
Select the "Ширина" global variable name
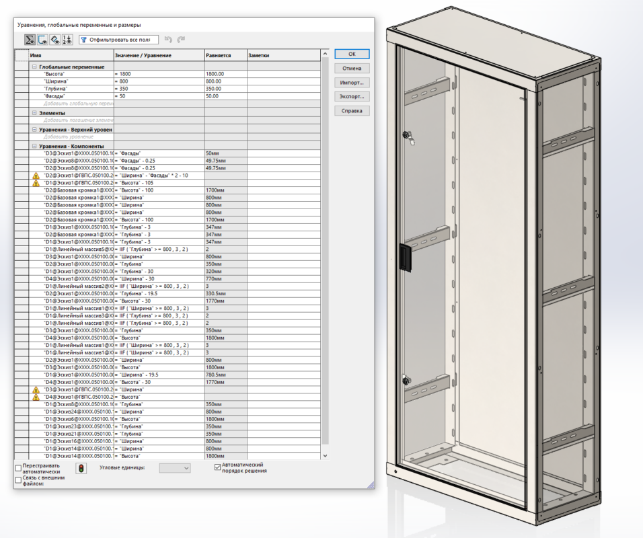(56, 81)
